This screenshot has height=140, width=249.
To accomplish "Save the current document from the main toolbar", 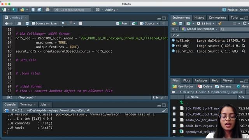I will (33, 10).
